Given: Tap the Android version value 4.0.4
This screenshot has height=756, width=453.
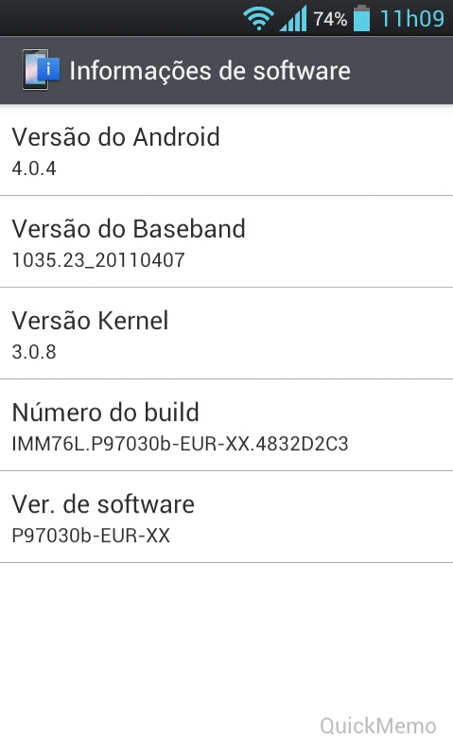Looking at the screenshot, I should pyautogui.click(x=34, y=168).
